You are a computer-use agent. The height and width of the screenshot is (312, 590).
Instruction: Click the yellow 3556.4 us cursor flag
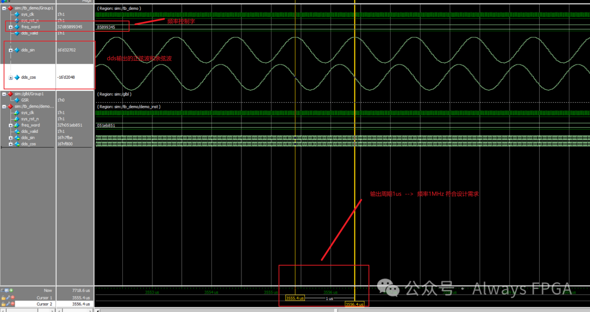click(355, 304)
